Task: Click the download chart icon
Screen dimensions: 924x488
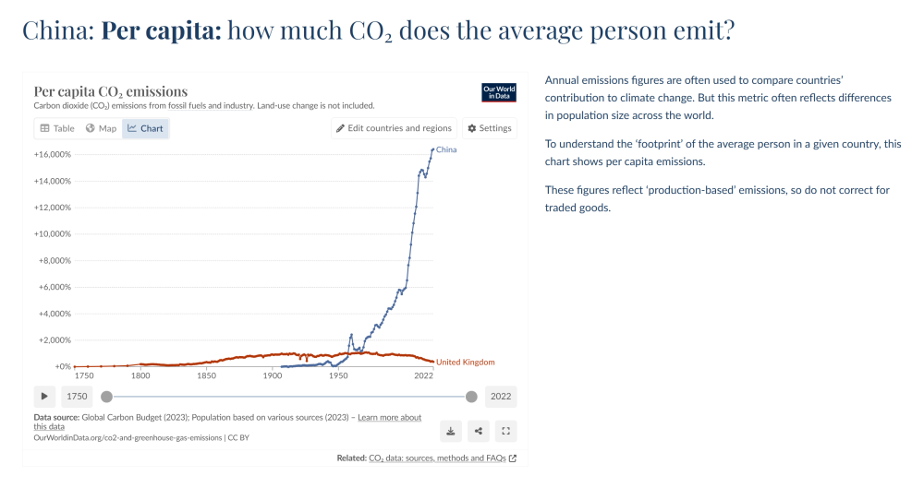Action: (451, 431)
